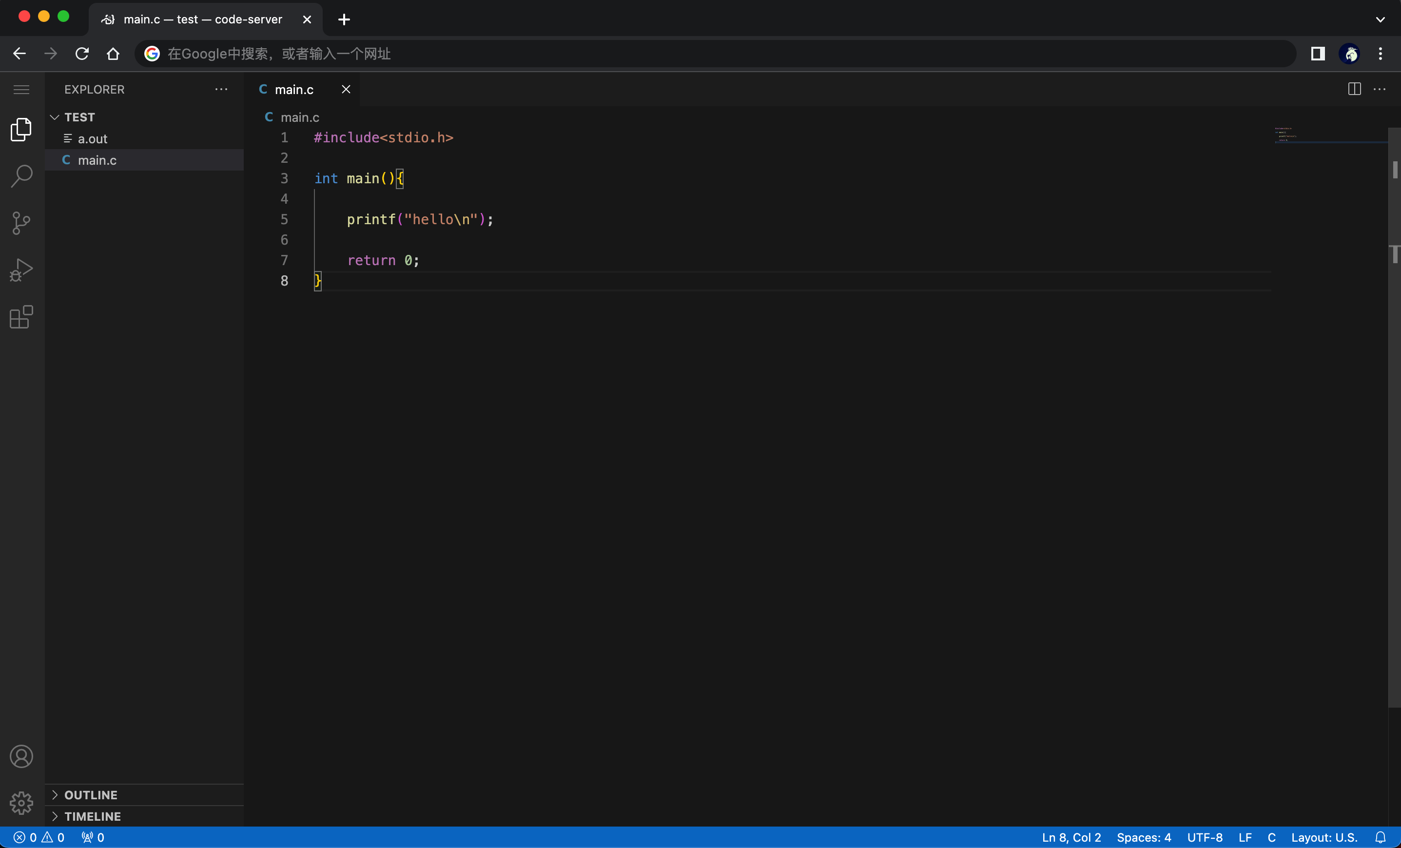Open the Manage gear settings icon
1401x848 pixels.
click(x=21, y=803)
